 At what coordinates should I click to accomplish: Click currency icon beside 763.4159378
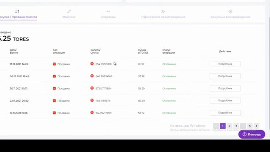[92, 100]
